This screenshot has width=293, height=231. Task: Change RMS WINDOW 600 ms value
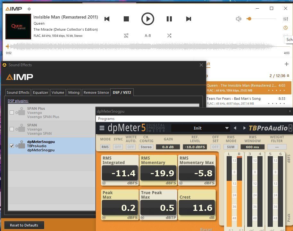coord(253,147)
